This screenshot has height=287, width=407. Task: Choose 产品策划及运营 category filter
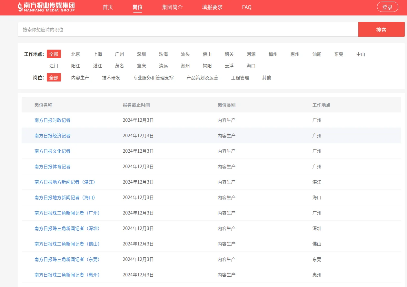tap(202, 77)
